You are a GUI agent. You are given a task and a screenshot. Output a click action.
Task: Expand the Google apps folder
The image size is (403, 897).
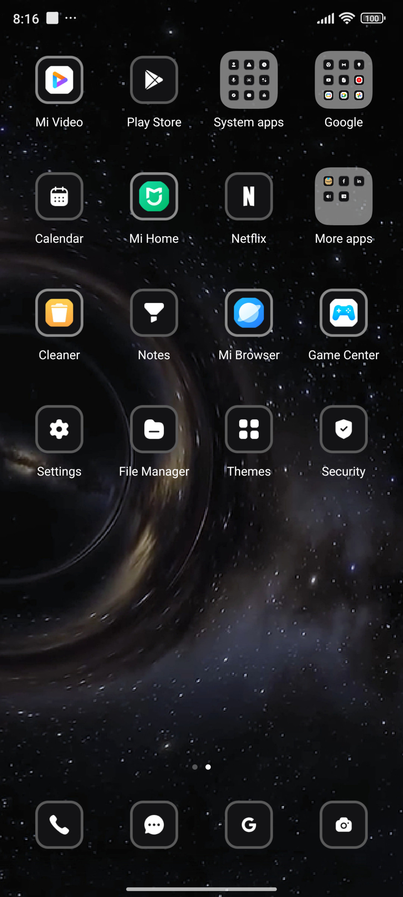point(344,80)
